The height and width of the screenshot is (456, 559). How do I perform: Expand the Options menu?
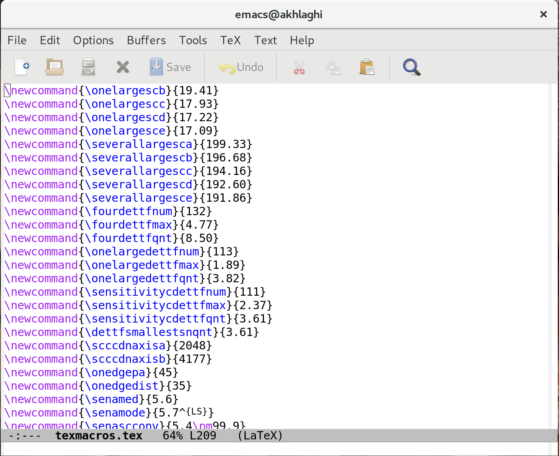(93, 40)
